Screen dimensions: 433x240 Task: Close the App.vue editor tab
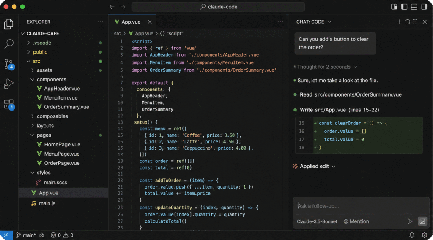(x=150, y=22)
